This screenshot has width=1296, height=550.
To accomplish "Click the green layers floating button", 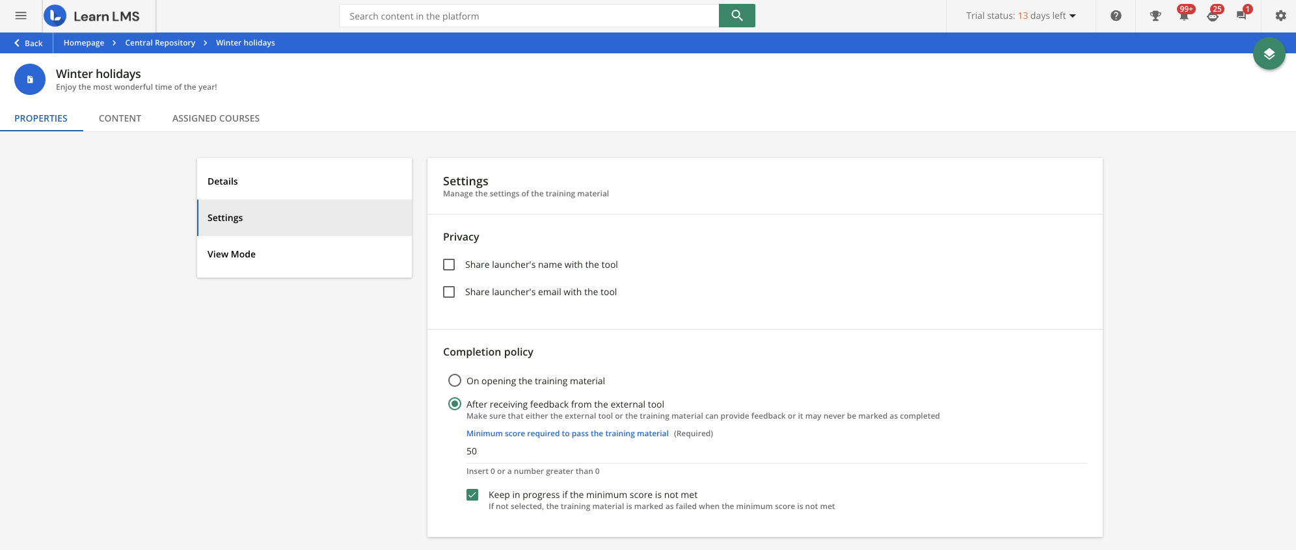I will (1269, 54).
